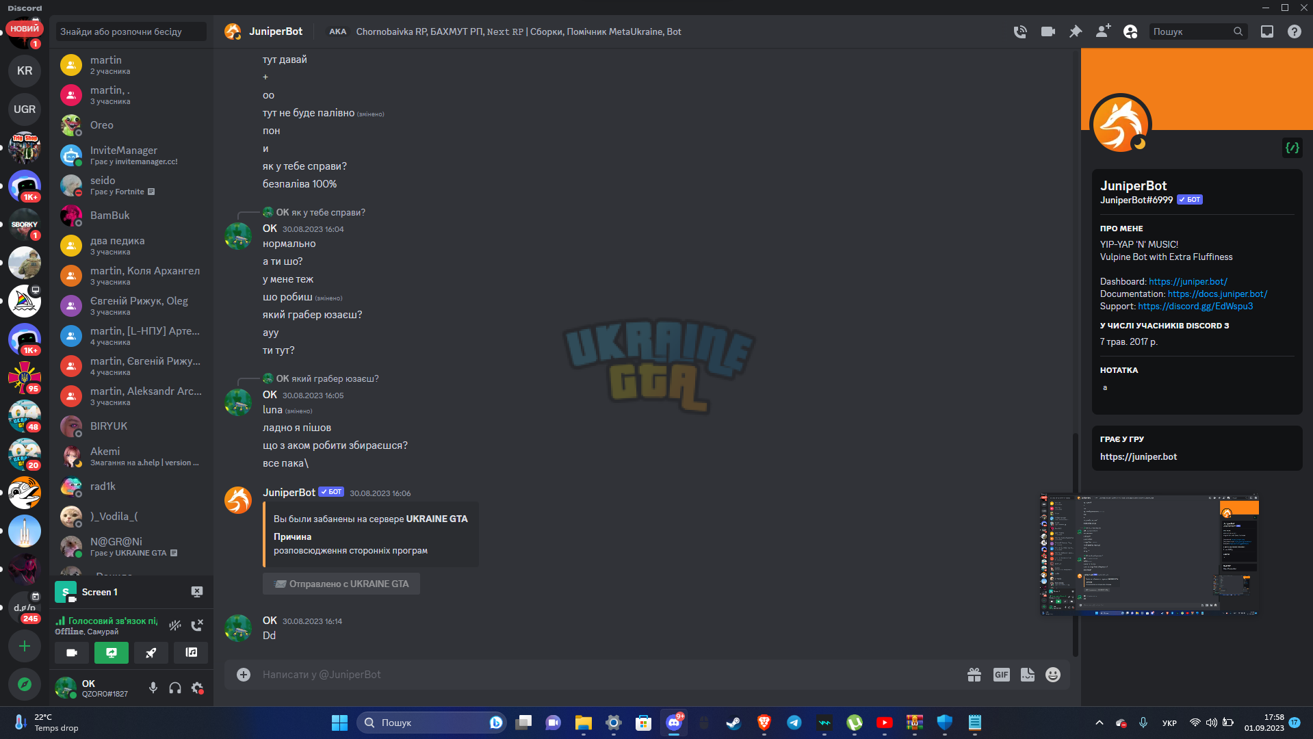Explore discoverable servers compass icon
1313x739 pixels.
pyautogui.click(x=25, y=684)
